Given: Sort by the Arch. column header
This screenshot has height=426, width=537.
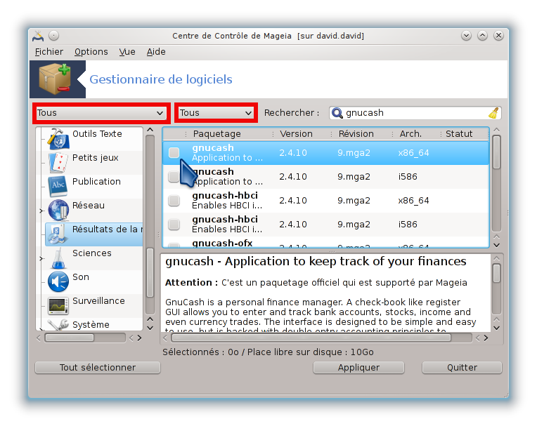Looking at the screenshot, I should [x=410, y=133].
